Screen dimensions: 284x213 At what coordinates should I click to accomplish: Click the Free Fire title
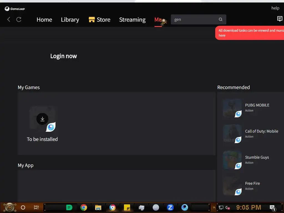click(252, 183)
